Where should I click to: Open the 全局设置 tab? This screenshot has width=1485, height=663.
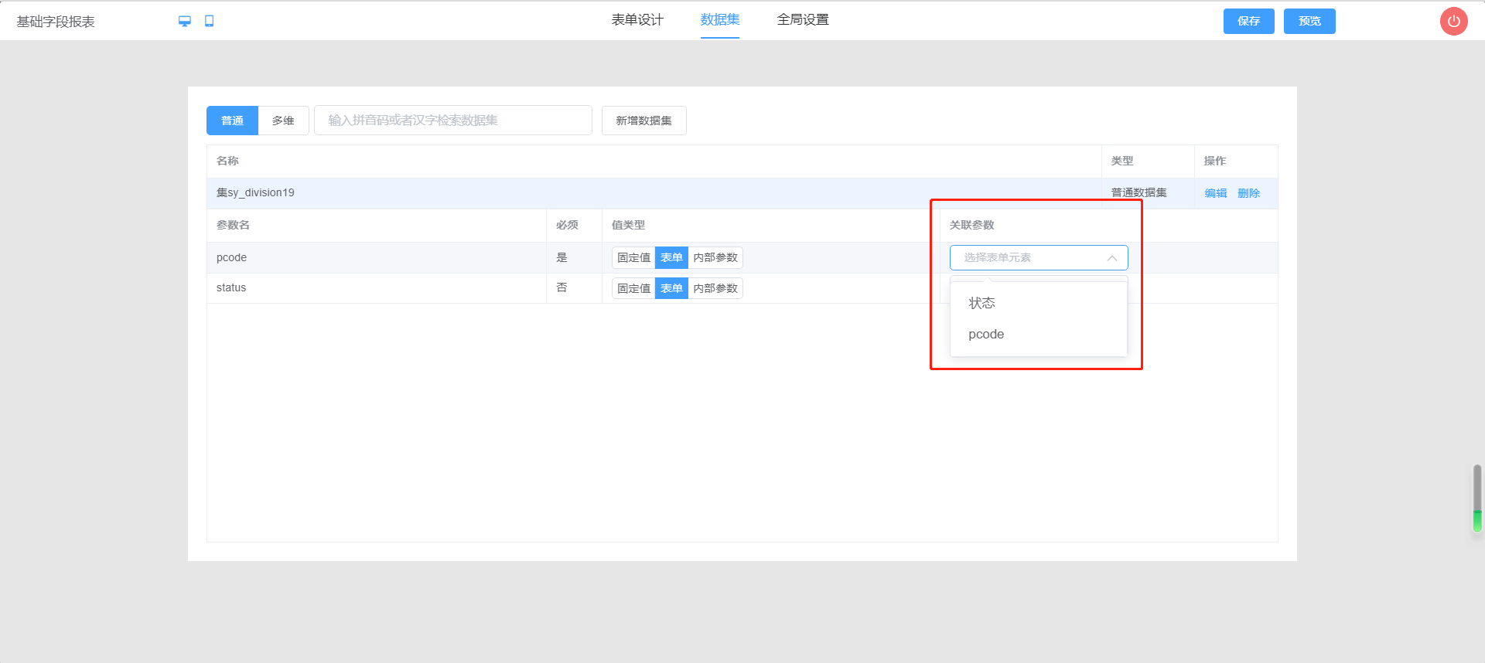coord(803,20)
